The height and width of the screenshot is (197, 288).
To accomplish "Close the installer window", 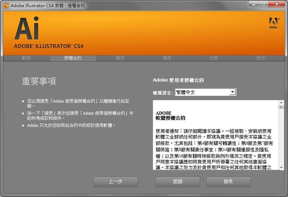I will tap(277, 4).
